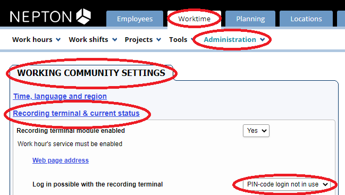Click the Work hours chevron arrow
Screen dimensions: 345x195
click(58, 40)
